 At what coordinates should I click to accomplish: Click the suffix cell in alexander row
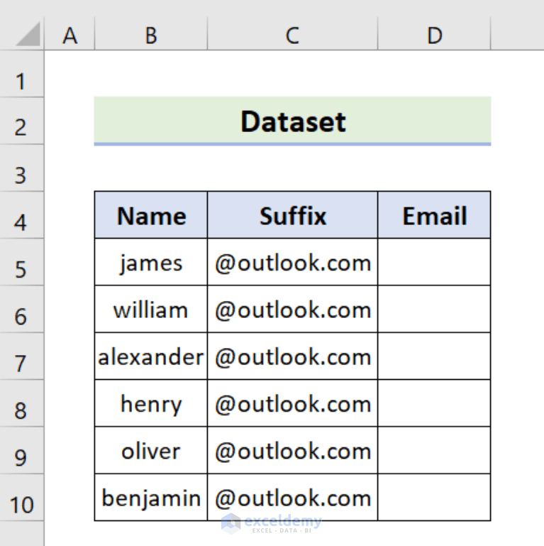click(x=292, y=356)
